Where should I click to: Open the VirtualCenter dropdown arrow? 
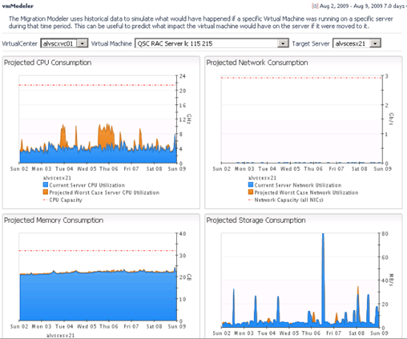83,44
